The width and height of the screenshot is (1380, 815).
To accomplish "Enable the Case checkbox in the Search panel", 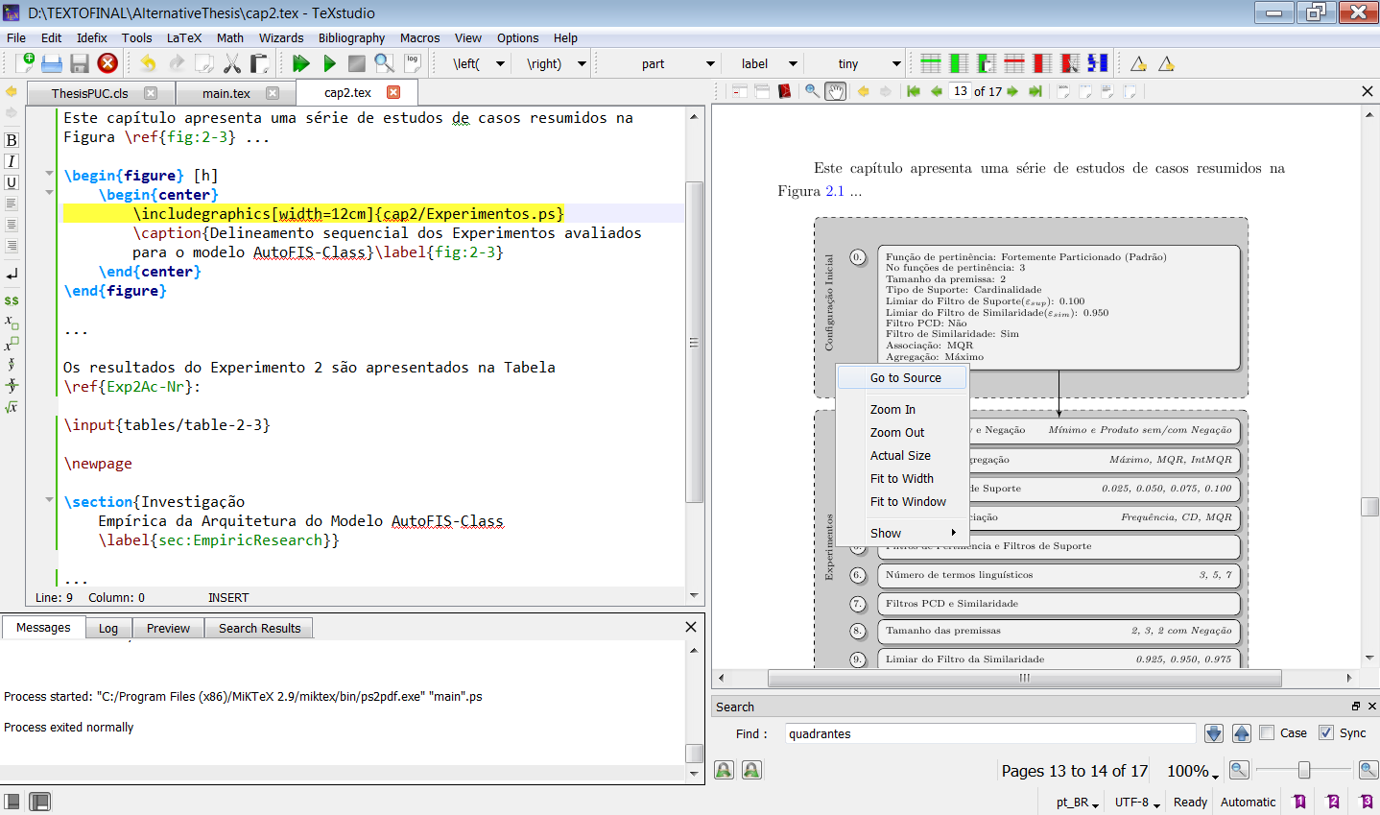I will tap(1267, 732).
